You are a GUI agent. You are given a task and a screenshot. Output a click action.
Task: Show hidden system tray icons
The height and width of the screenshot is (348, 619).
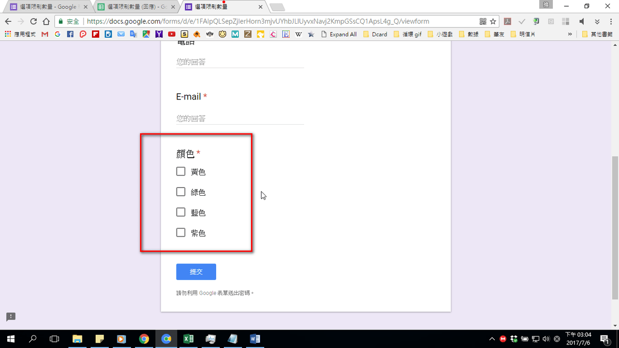click(492, 339)
